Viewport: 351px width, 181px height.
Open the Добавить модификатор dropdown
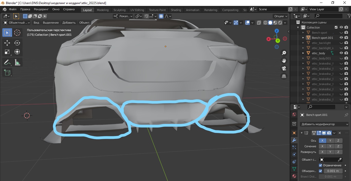tap(325, 124)
